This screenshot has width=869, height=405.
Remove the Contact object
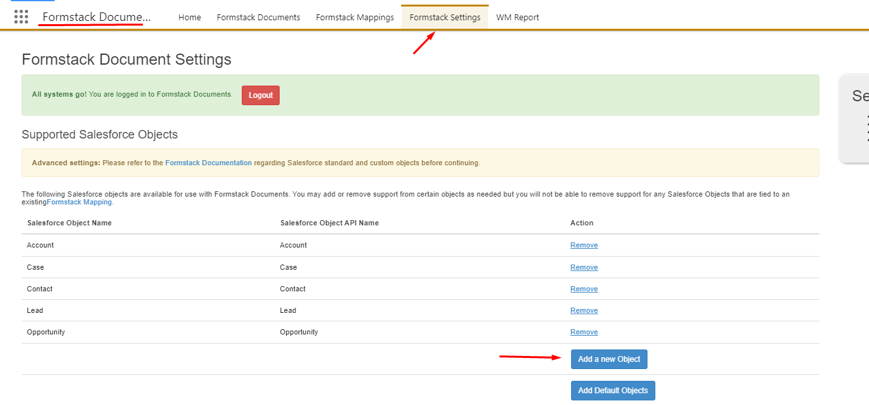pos(583,289)
